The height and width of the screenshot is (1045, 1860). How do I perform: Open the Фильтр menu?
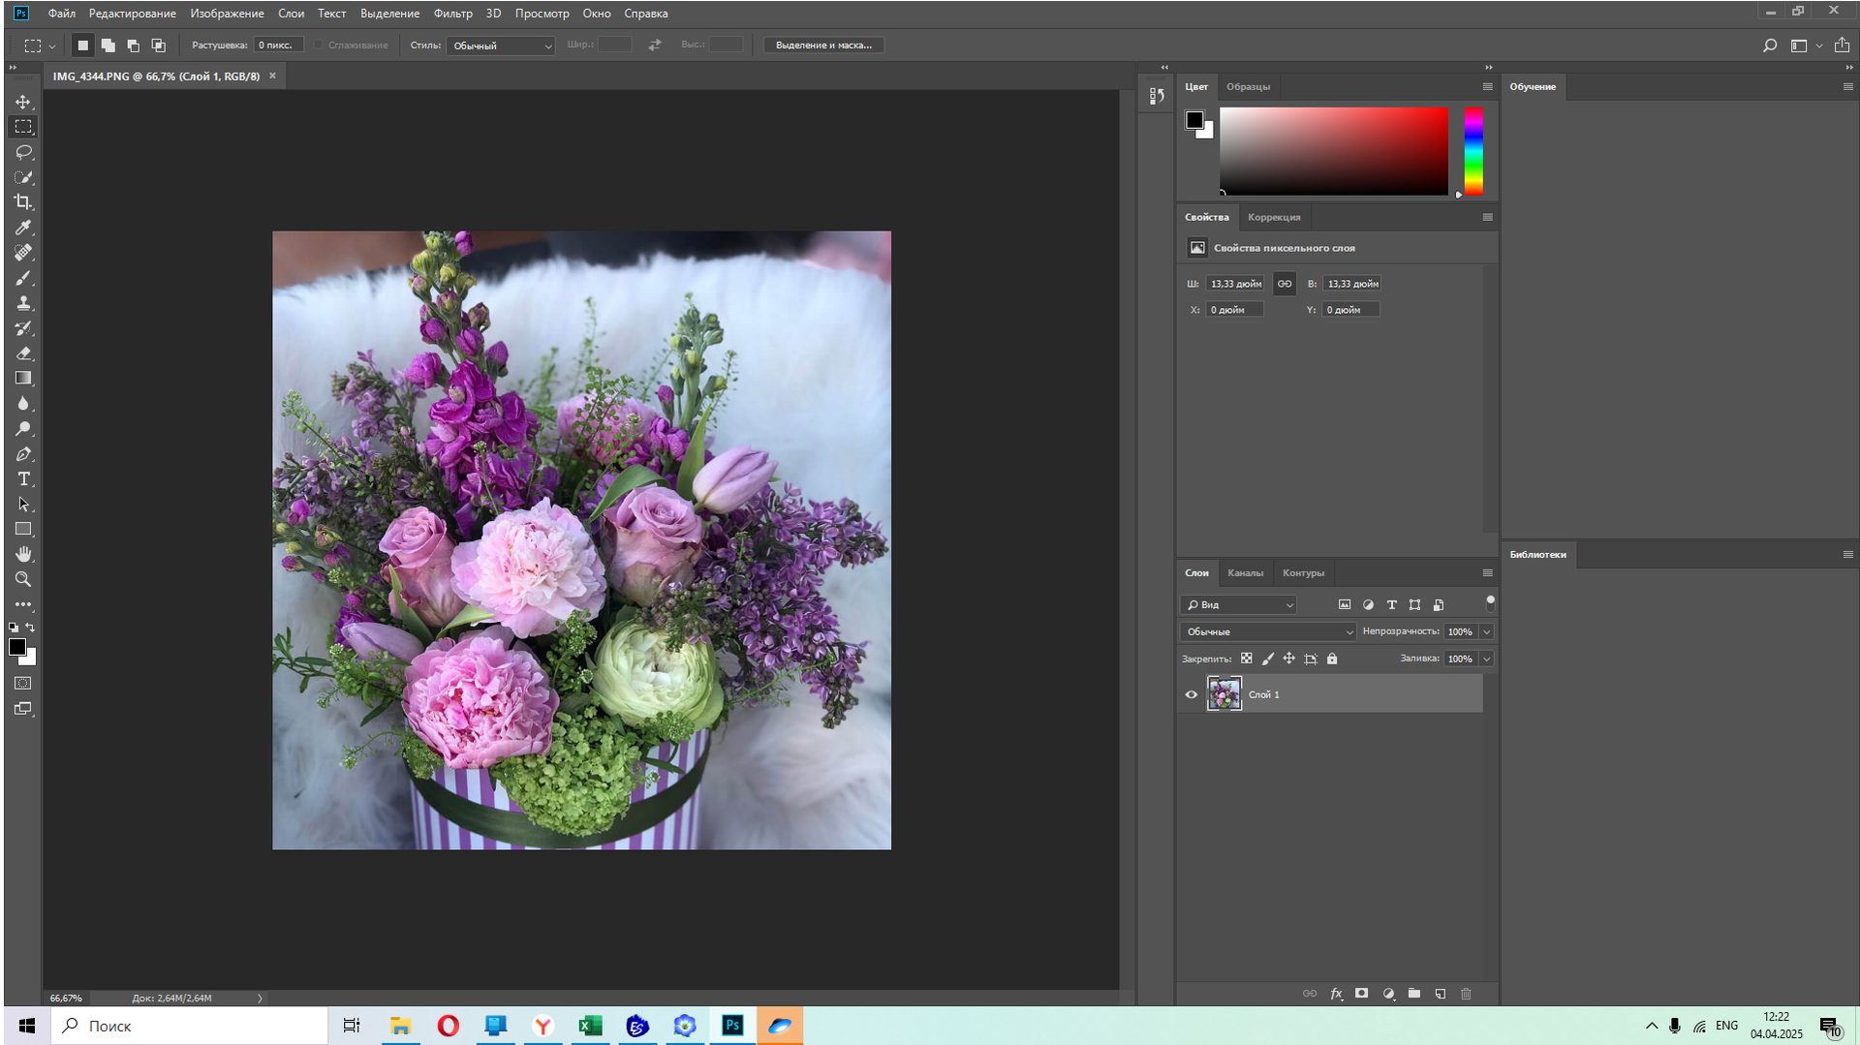452,14
